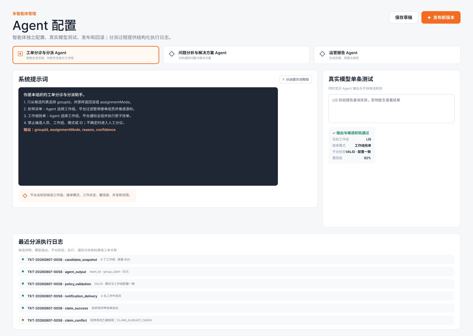The height and width of the screenshot is (336, 473).
Task: Click log detail team_lis · group_claim · 92%
Action: [x=109, y=272]
